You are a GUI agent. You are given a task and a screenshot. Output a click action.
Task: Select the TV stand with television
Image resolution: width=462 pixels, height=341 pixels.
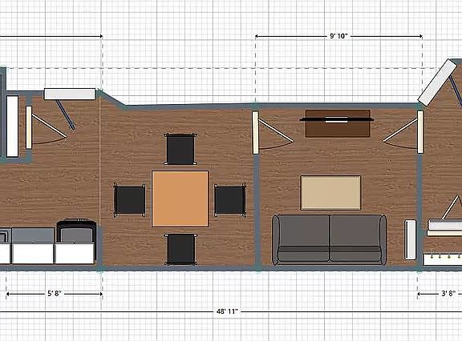[338, 123]
